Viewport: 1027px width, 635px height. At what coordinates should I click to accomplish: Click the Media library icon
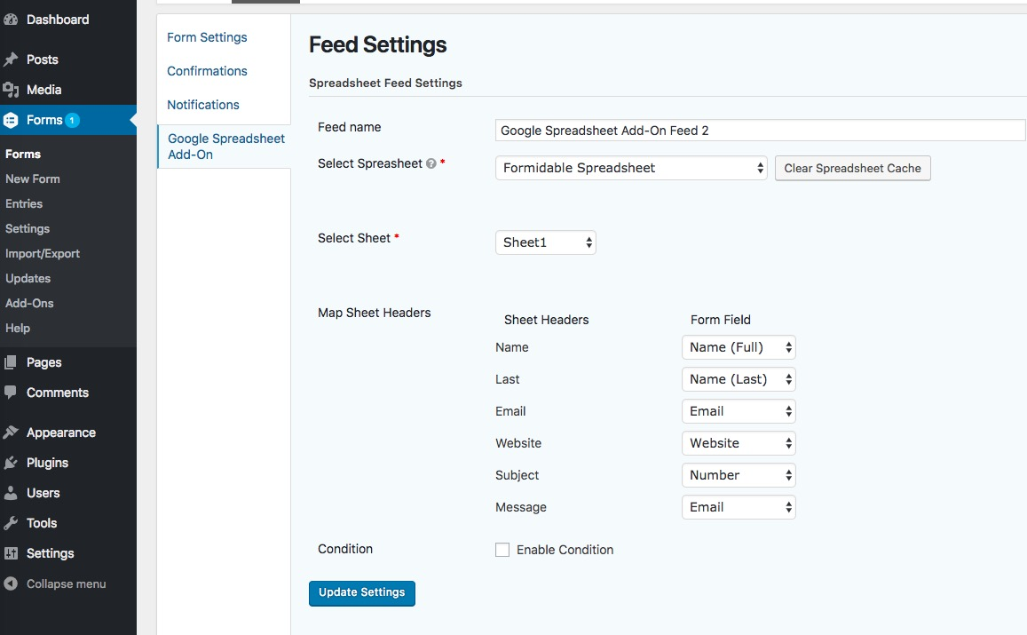(11, 90)
